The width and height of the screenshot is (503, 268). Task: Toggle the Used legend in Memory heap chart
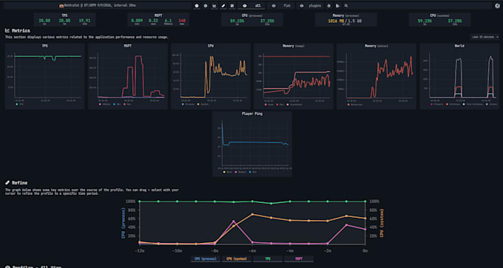point(269,104)
